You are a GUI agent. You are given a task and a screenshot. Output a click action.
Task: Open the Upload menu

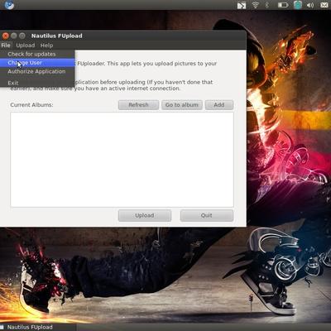pos(26,46)
